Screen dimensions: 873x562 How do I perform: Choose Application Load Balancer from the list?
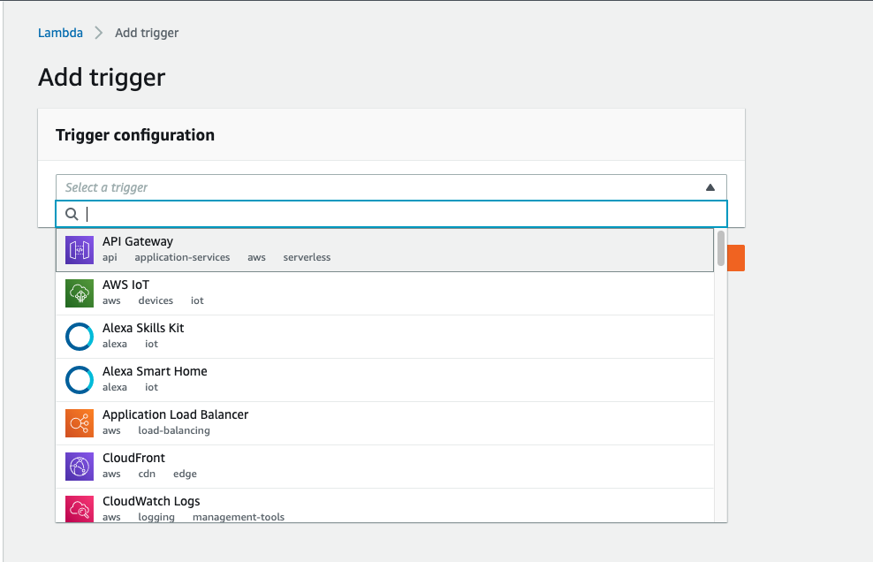point(175,414)
